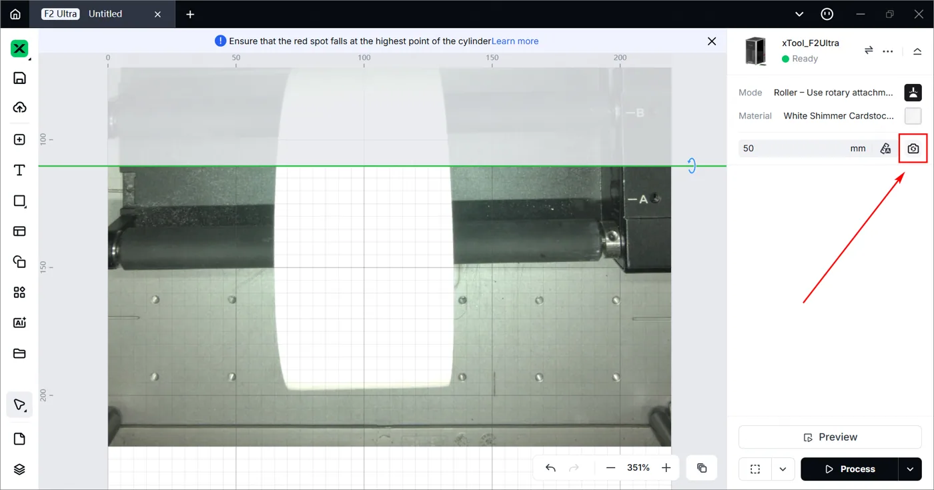Click the diameter measure icon

pyautogui.click(x=885, y=149)
